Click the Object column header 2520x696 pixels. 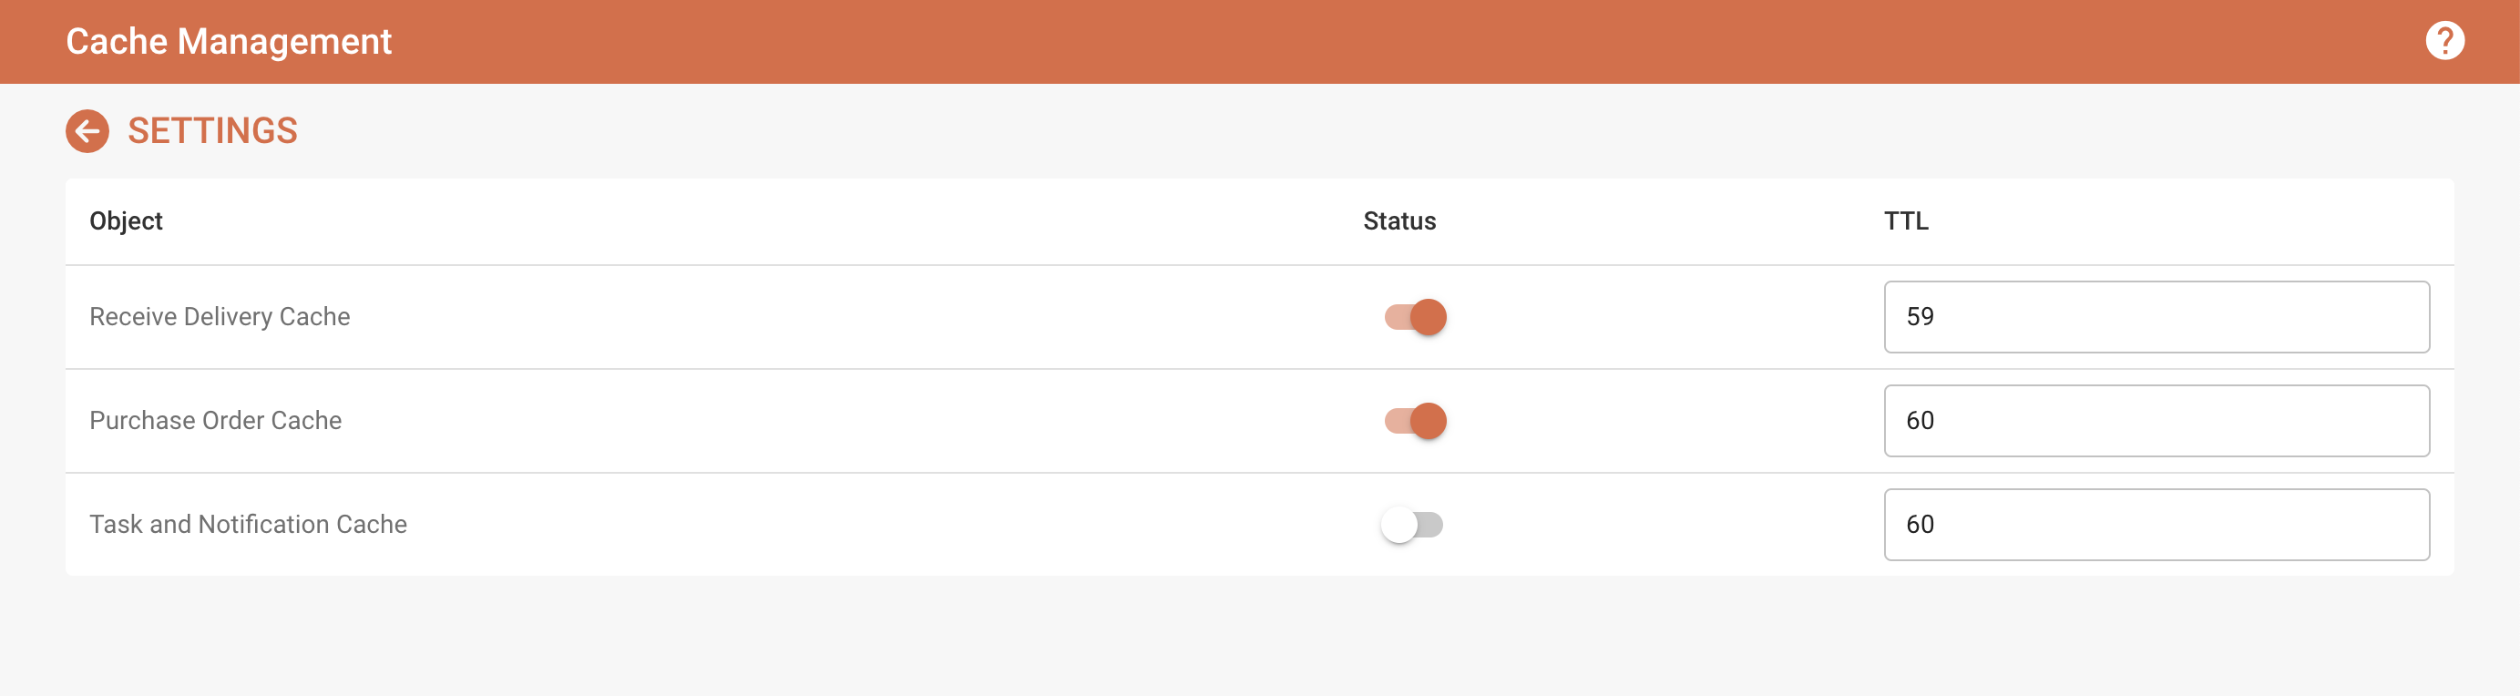tap(127, 221)
